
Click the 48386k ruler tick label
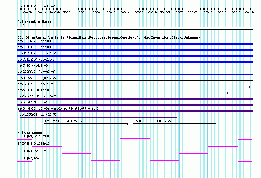138,12
